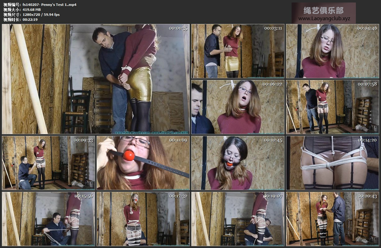Image resolution: width=381 pixels, height=248 pixels.
Task: Click the frame with timestamp 00:09:33
Action: coord(48,163)
